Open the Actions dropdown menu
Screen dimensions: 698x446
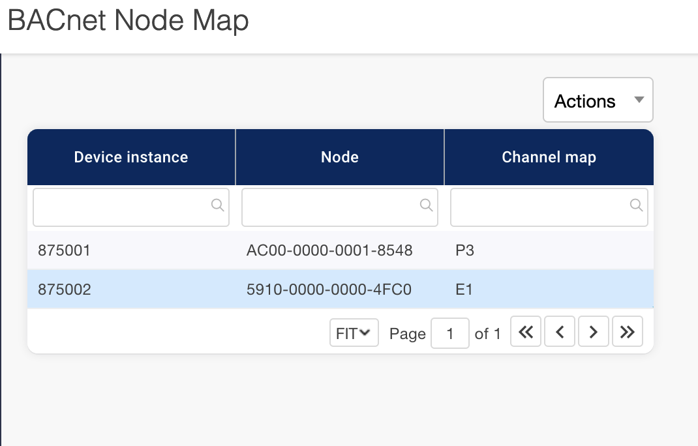coord(598,100)
